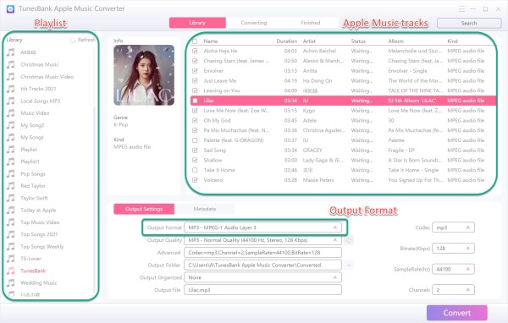Select the Sad Song track row

(x=344, y=151)
